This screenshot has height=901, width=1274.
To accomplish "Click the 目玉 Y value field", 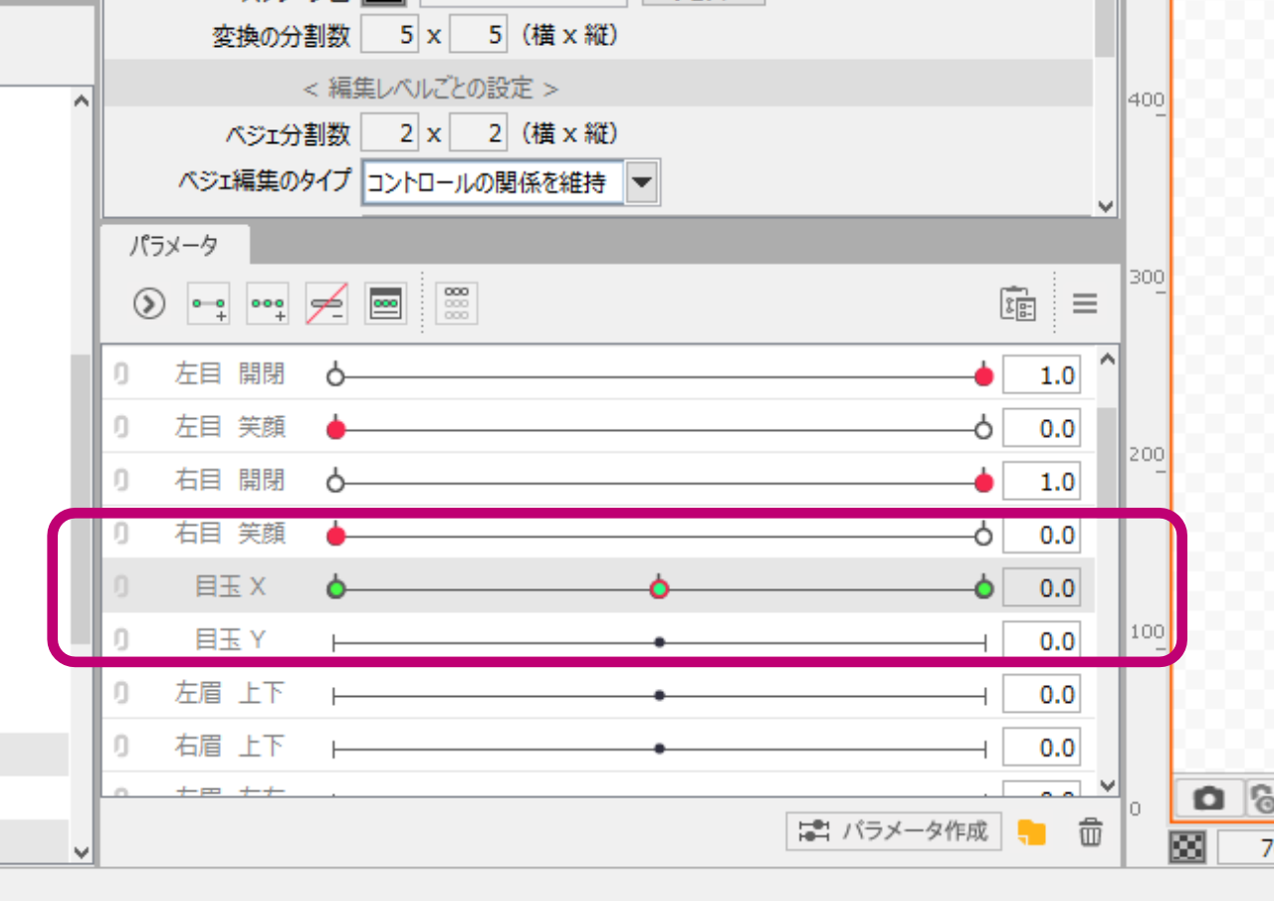I will coord(1042,642).
